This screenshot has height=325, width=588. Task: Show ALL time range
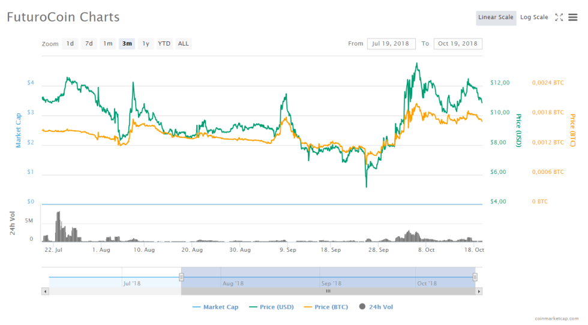point(183,44)
